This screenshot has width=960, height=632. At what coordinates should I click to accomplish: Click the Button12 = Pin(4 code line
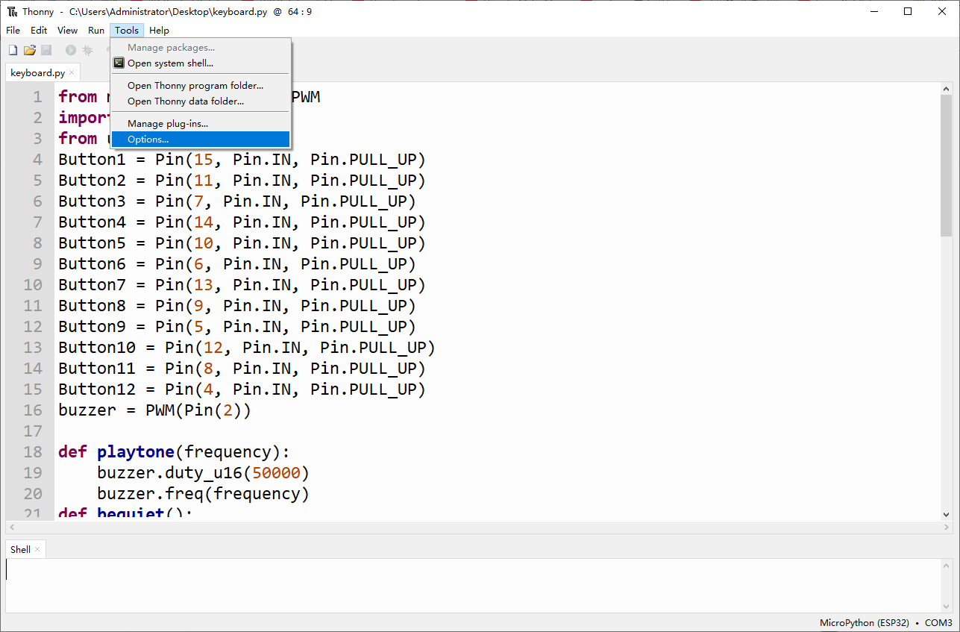click(x=242, y=389)
